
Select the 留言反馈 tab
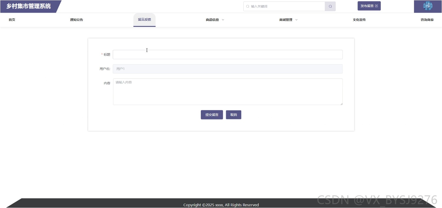click(x=144, y=20)
